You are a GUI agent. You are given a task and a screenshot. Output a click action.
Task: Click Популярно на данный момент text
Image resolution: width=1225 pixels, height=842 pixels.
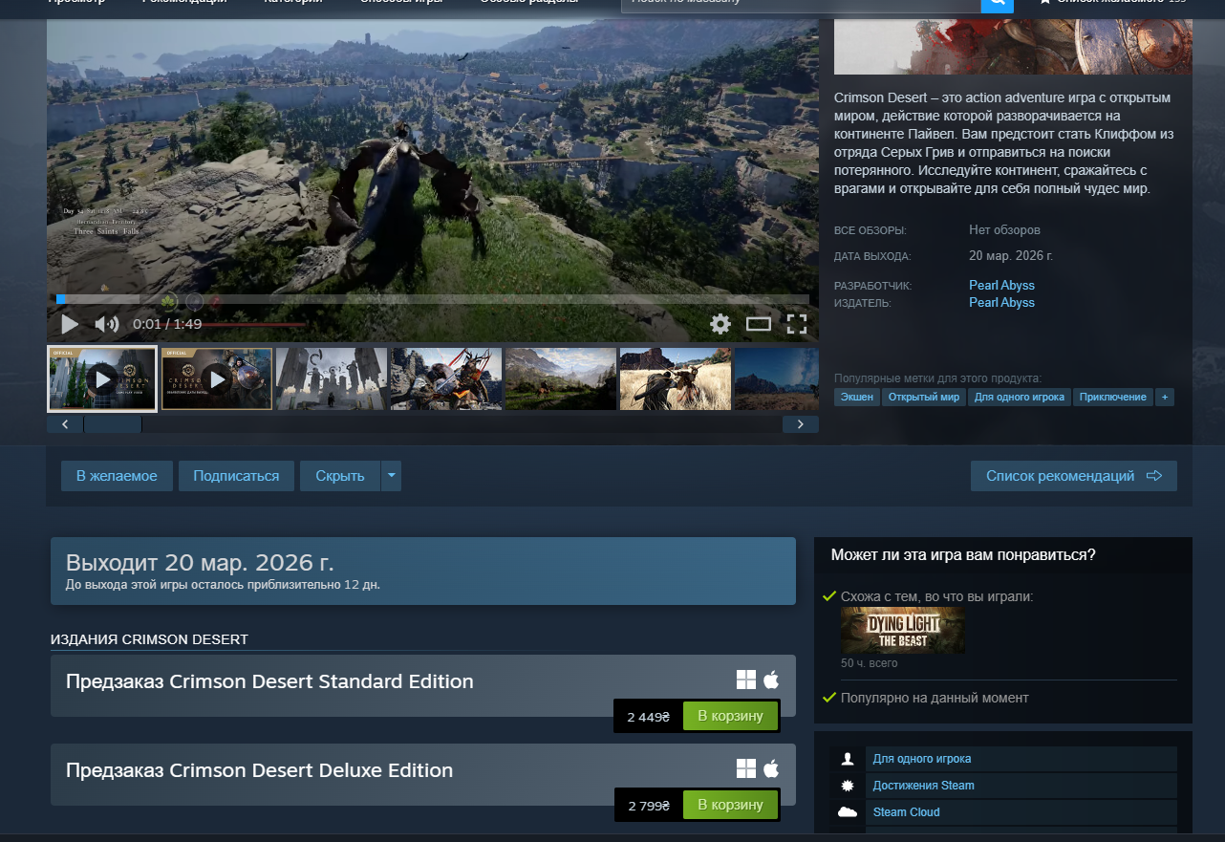coord(935,698)
